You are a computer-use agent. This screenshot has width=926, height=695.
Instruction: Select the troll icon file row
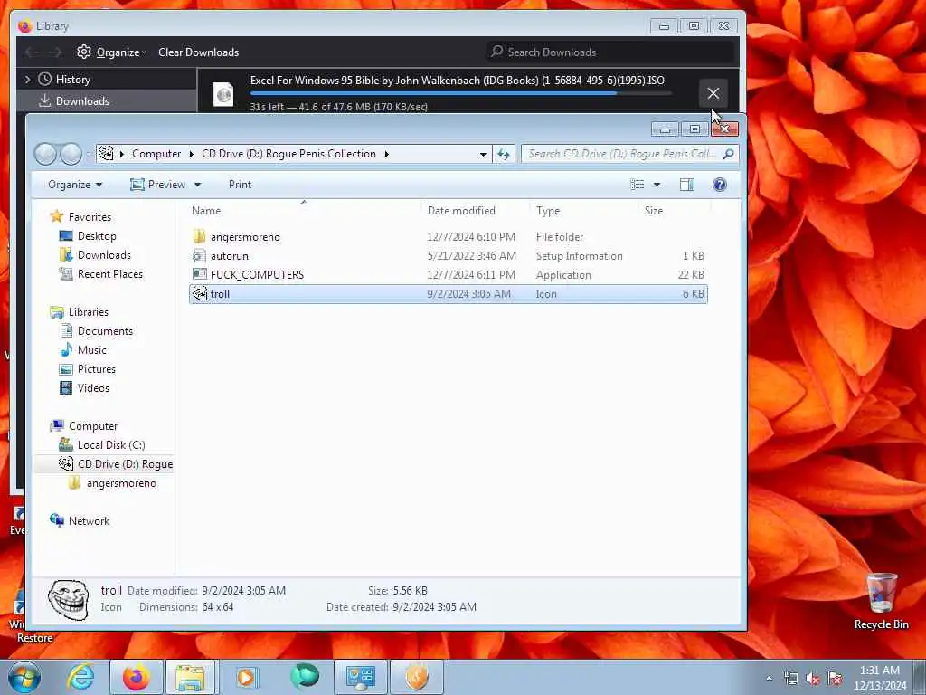point(449,294)
